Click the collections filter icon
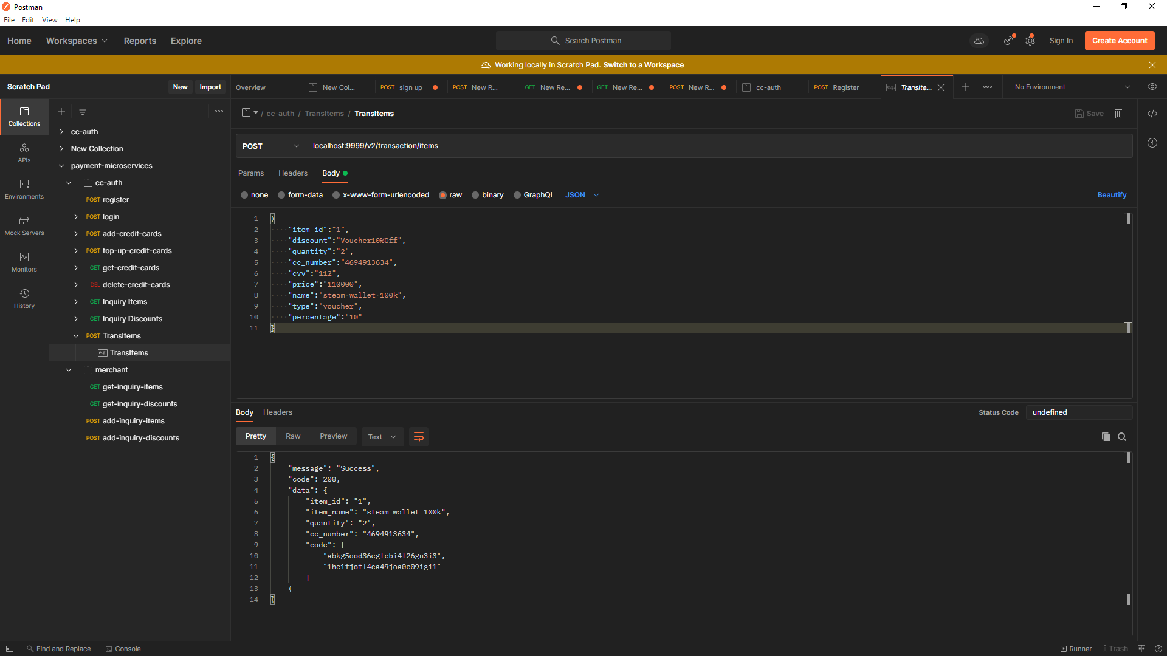1167x656 pixels. pos(83,111)
